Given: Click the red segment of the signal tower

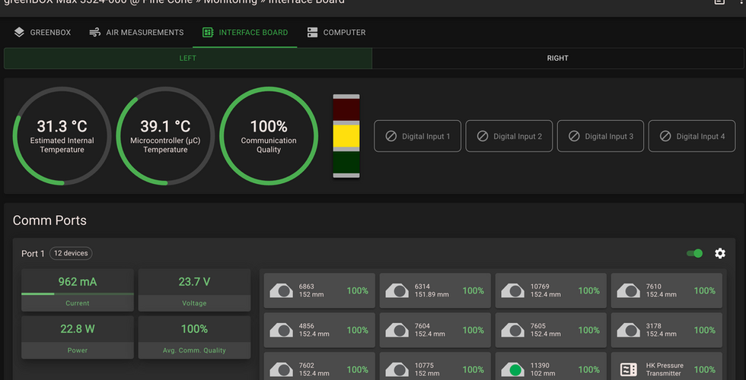Looking at the screenshot, I should click(x=346, y=109).
